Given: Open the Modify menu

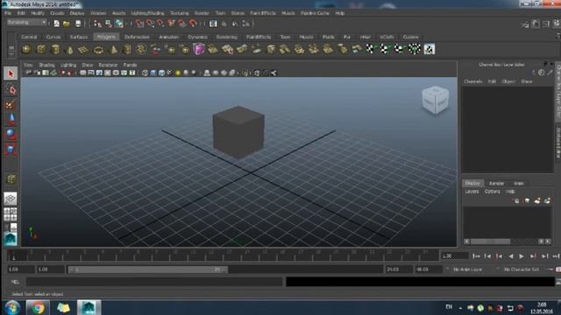Looking at the screenshot, I should 38,13.
